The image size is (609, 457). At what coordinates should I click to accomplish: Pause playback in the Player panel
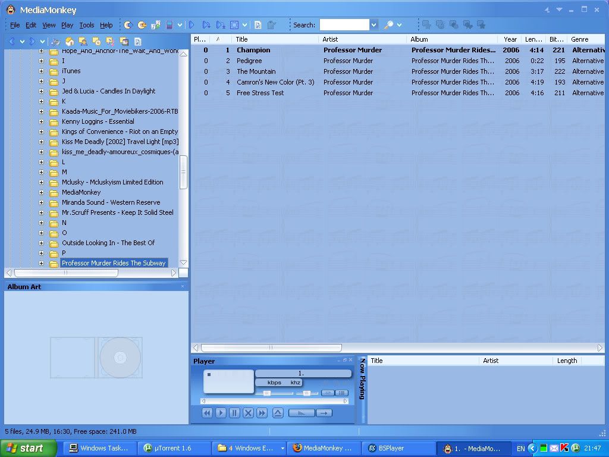(x=234, y=413)
